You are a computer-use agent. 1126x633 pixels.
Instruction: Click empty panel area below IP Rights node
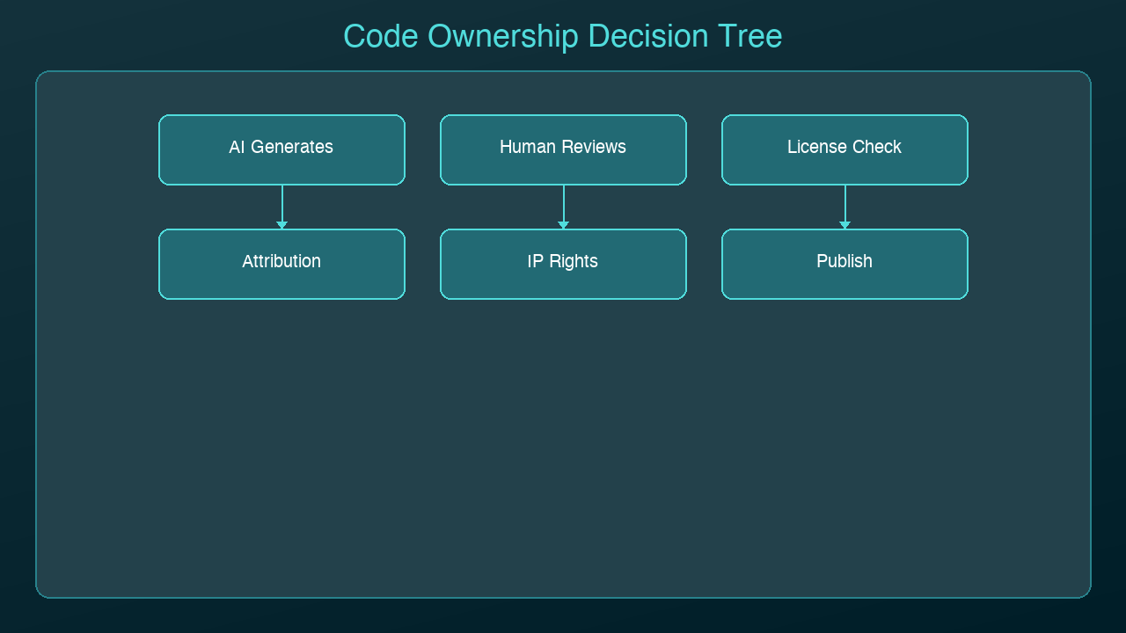pos(563,440)
